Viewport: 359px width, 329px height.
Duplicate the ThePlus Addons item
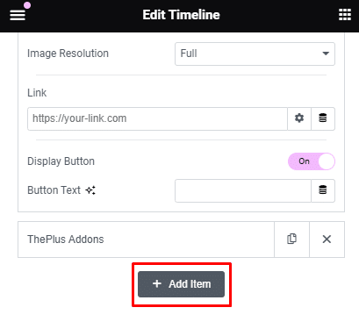click(x=291, y=240)
